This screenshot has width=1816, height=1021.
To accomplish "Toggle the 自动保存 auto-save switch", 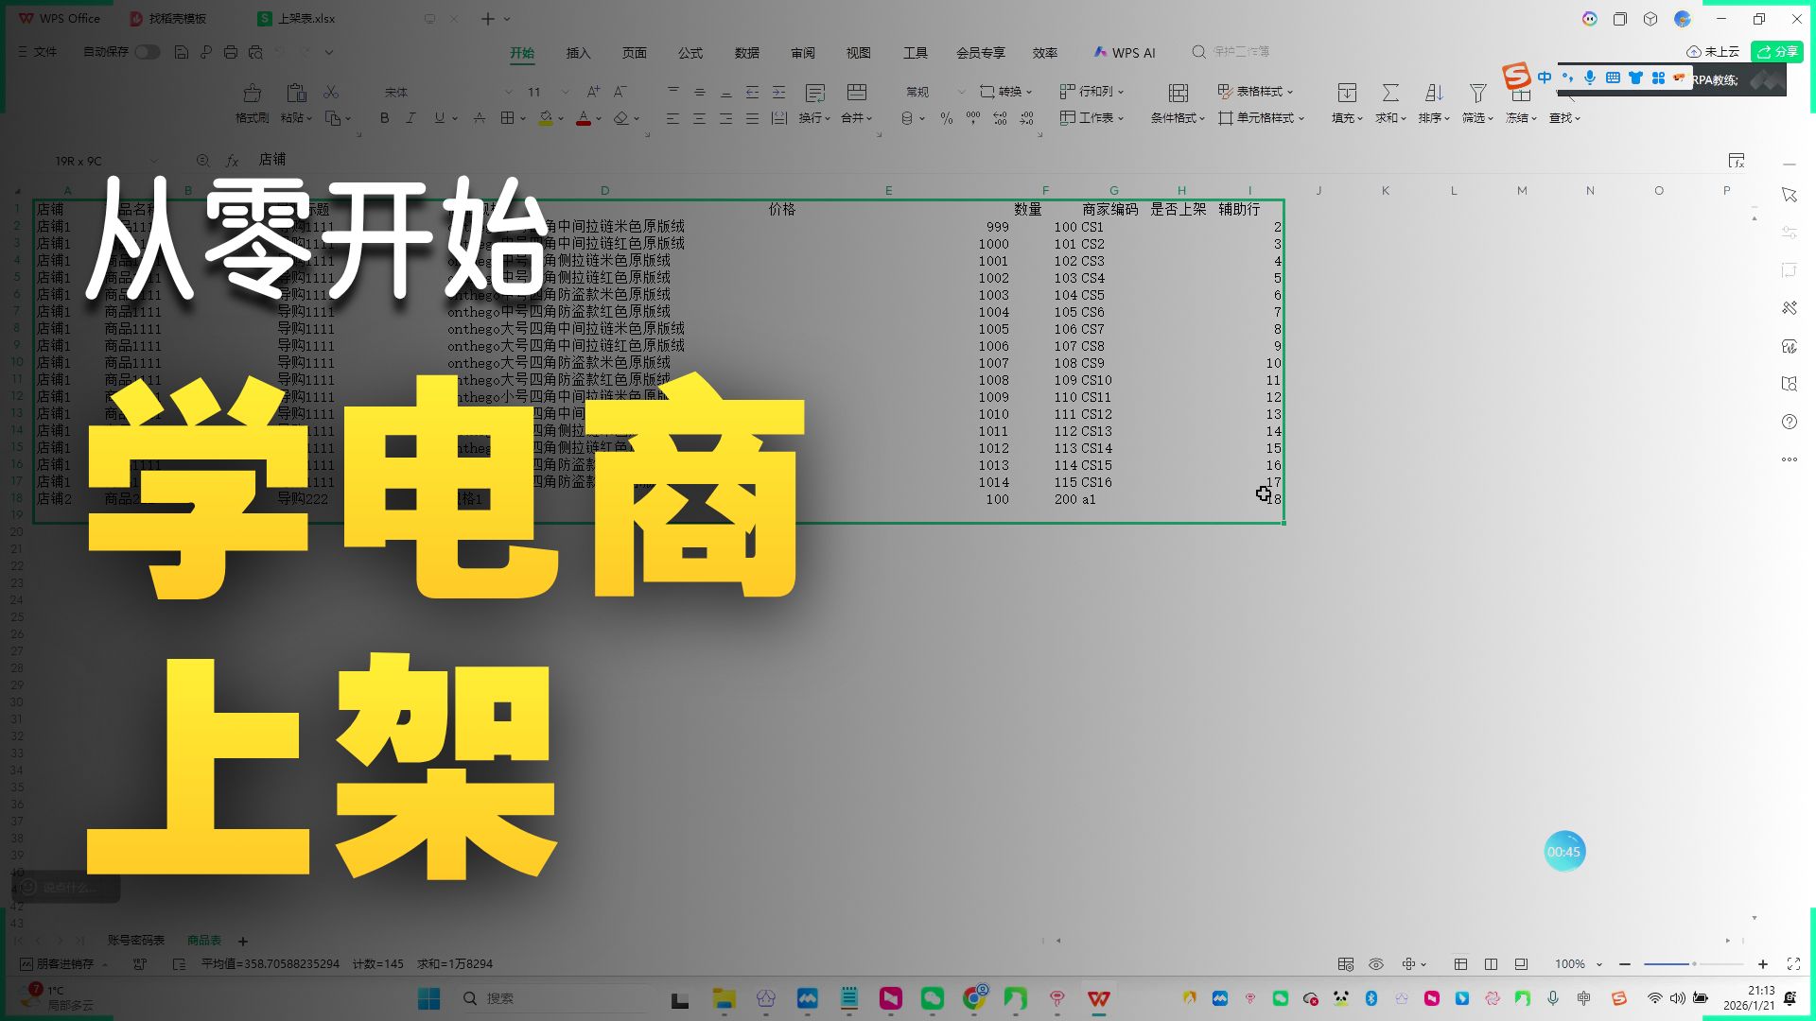I will 147,52.
